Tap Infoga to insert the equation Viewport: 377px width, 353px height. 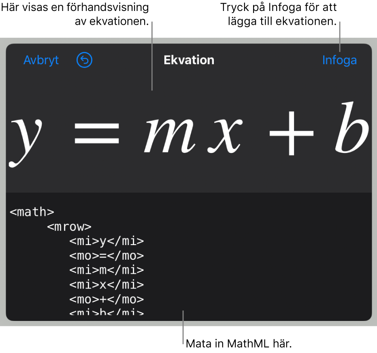pos(339,60)
